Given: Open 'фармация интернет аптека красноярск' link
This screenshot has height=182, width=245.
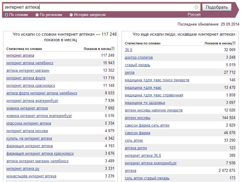Looking at the screenshot, I should [x=40, y=154].
